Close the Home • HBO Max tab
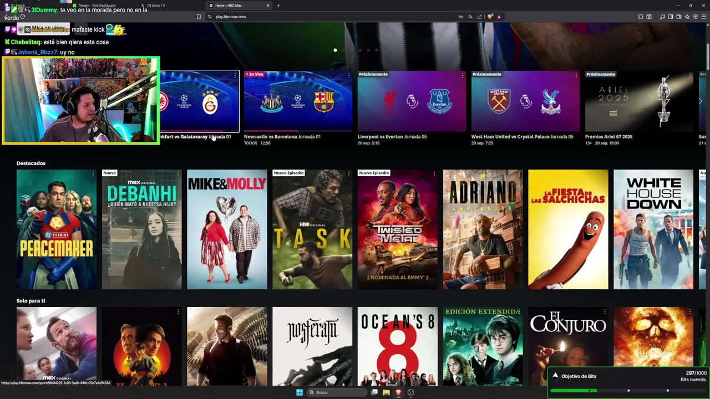The height and width of the screenshot is (399, 710). [x=268, y=6]
